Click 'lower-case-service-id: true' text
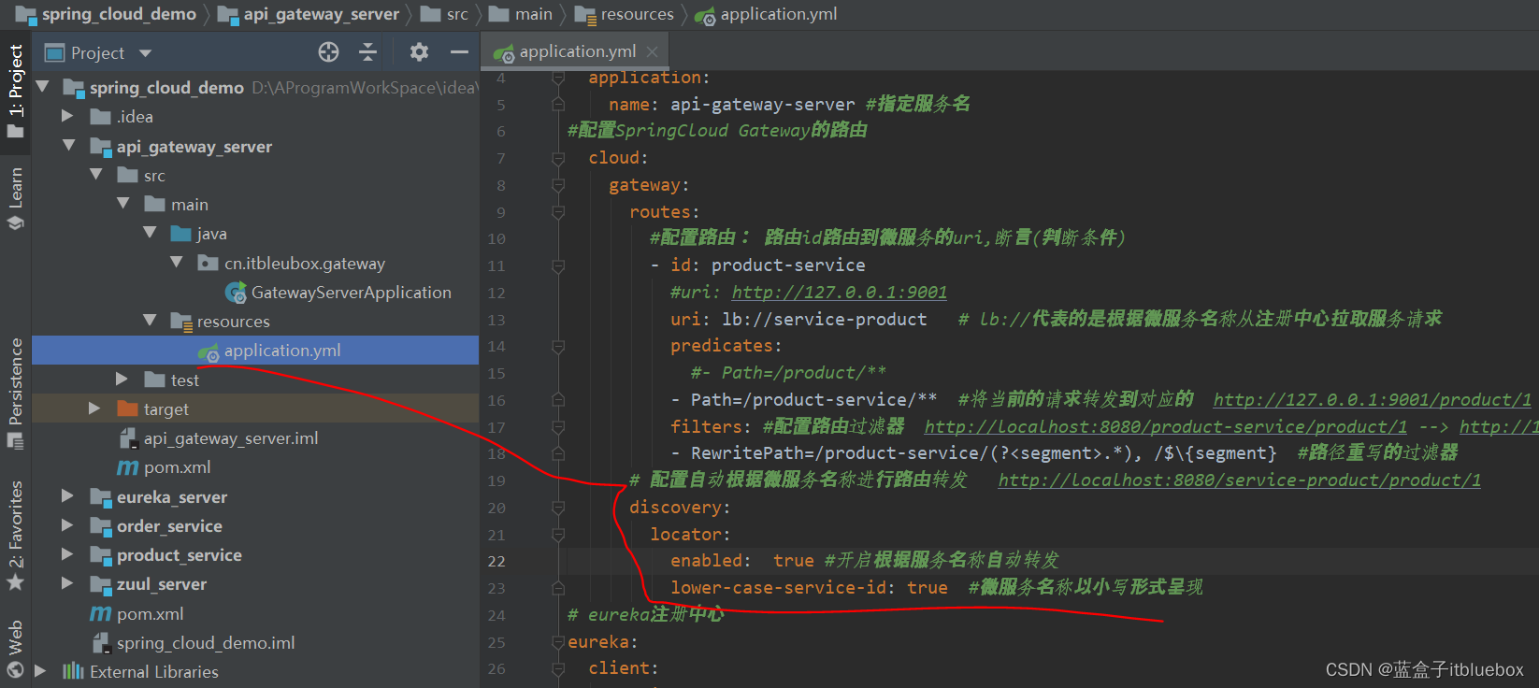Image resolution: width=1539 pixels, height=688 pixels. [x=809, y=587]
